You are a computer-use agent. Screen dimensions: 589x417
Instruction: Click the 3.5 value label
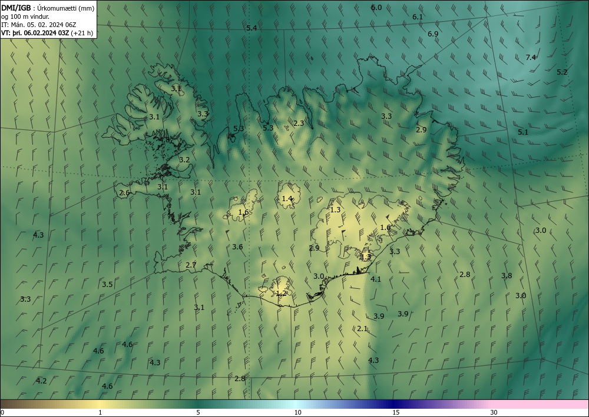[x=107, y=284]
